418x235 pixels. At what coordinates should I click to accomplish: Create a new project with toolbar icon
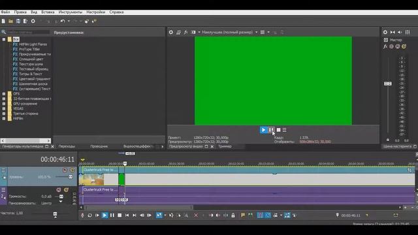click(3, 21)
